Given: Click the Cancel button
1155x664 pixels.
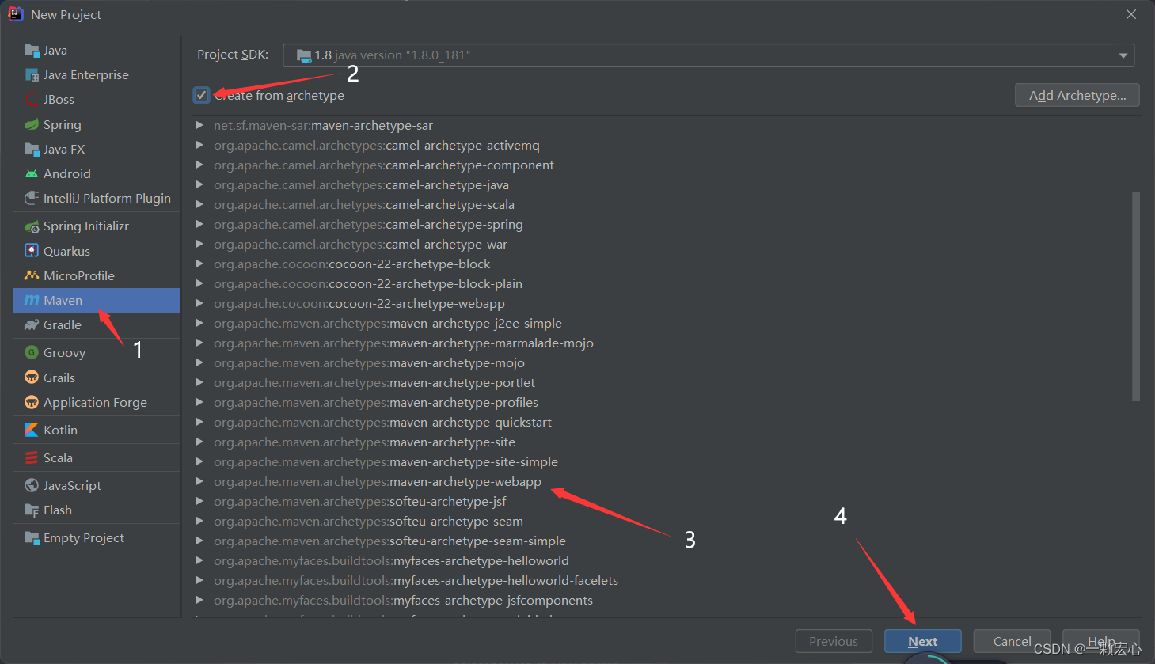Looking at the screenshot, I should (x=1012, y=642).
